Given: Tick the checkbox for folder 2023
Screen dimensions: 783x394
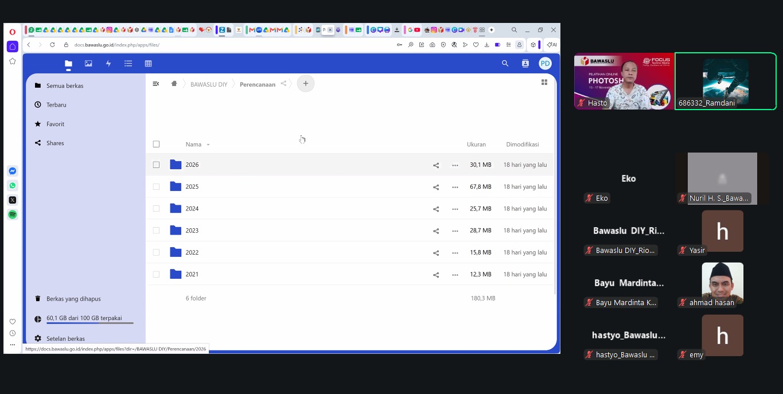Looking at the screenshot, I should point(156,231).
